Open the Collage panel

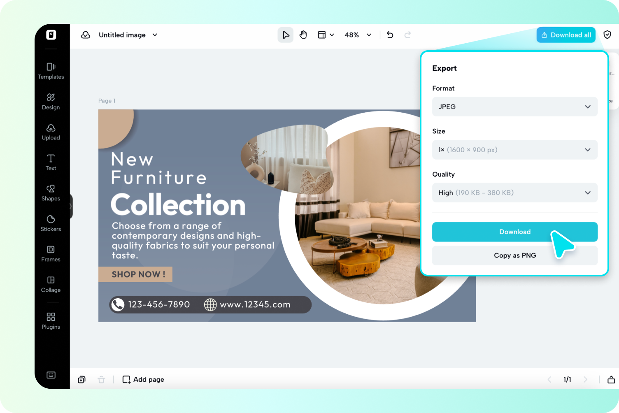tap(51, 284)
